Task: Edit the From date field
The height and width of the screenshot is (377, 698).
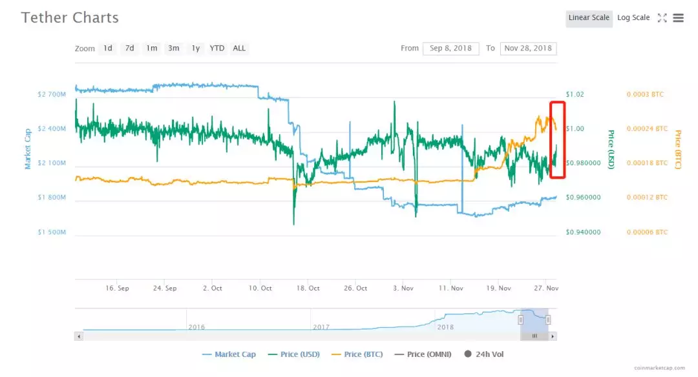Action: tap(451, 48)
